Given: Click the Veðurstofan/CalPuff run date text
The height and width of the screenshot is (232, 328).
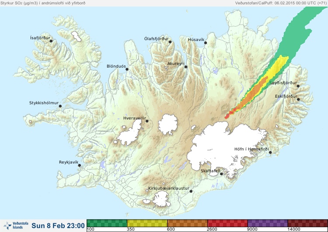Looking at the screenshot, I should [281, 3].
